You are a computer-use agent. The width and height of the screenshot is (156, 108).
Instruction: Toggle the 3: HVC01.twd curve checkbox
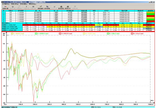point(60,34)
